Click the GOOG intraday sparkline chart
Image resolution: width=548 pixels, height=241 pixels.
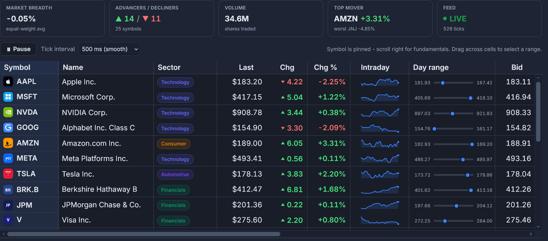tap(380, 128)
